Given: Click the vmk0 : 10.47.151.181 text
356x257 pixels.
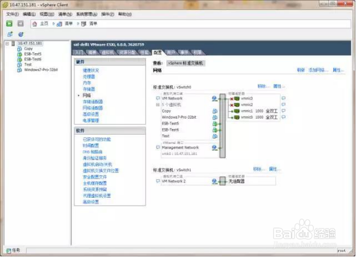Looking at the screenshot, I should [180, 154].
